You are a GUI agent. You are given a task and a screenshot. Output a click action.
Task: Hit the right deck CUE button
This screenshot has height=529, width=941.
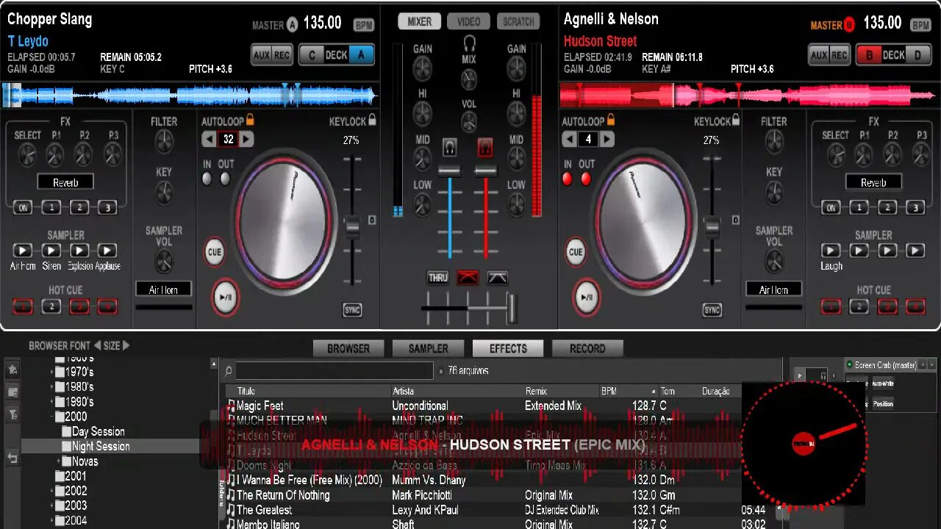(576, 252)
